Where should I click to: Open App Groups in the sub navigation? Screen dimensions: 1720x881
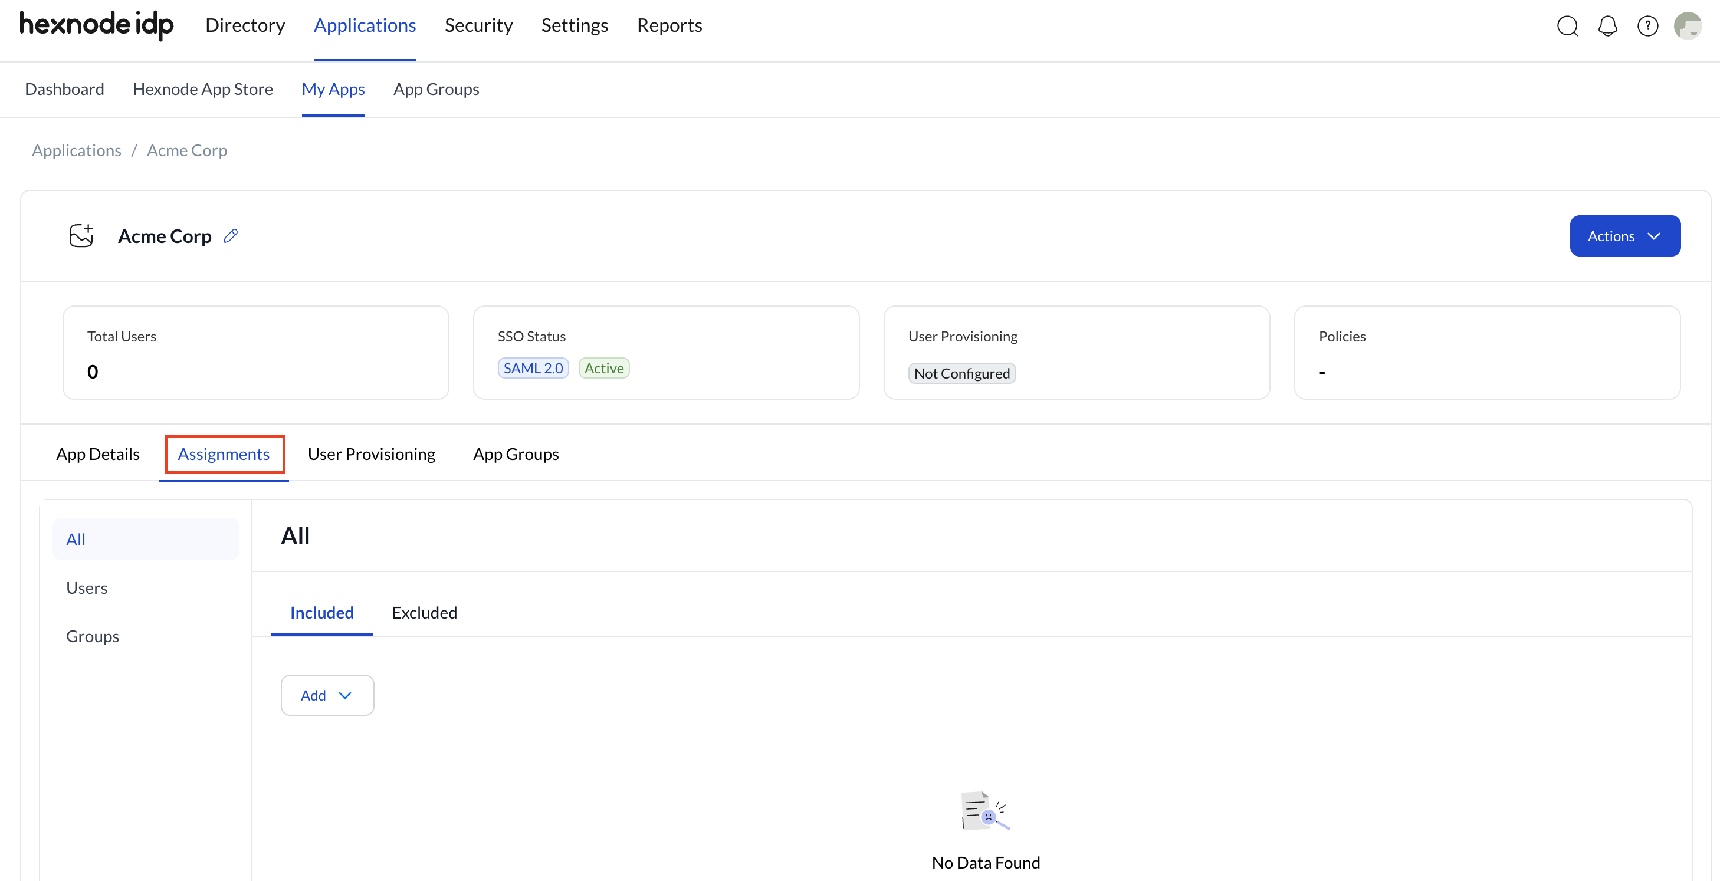(436, 89)
